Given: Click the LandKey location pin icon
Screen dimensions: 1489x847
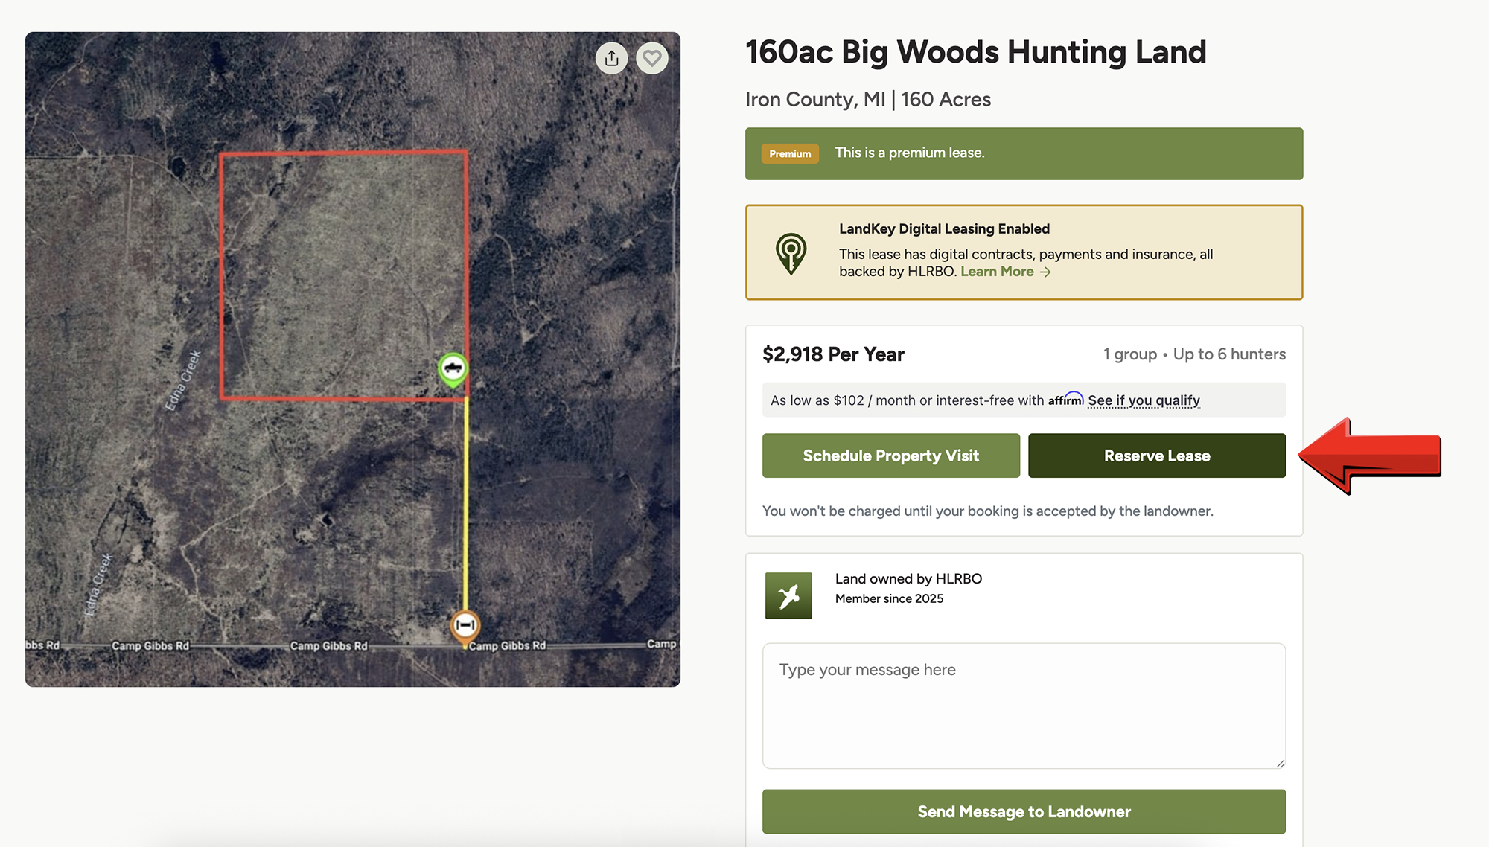Looking at the screenshot, I should [x=791, y=252].
